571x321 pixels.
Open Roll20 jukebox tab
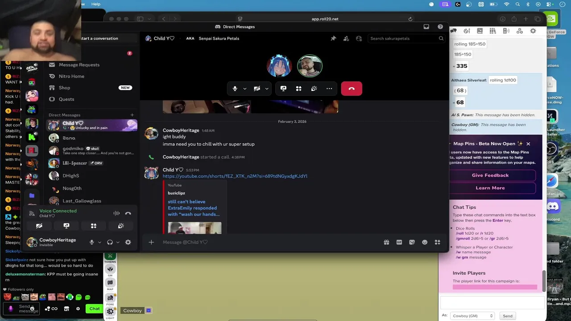click(x=506, y=31)
